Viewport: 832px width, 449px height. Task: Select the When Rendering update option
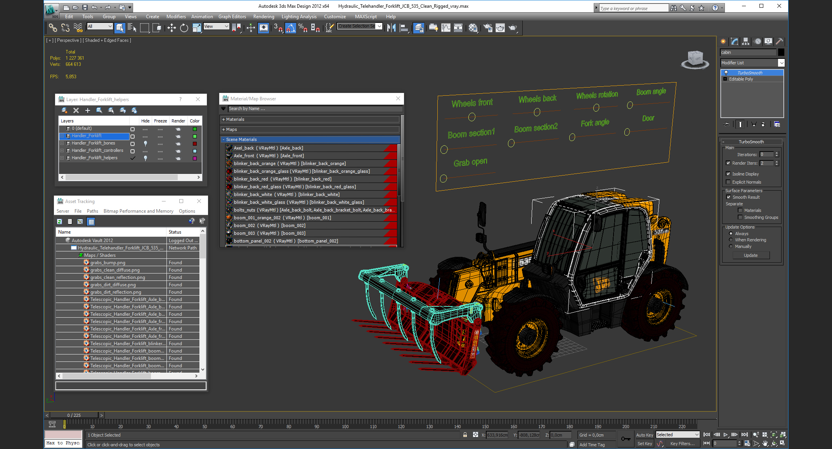coord(731,240)
